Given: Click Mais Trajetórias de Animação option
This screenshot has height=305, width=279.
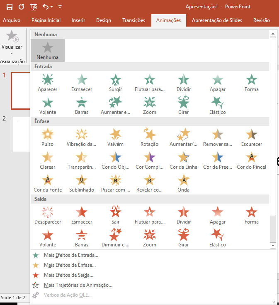Looking at the screenshot, I should pos(78,285).
